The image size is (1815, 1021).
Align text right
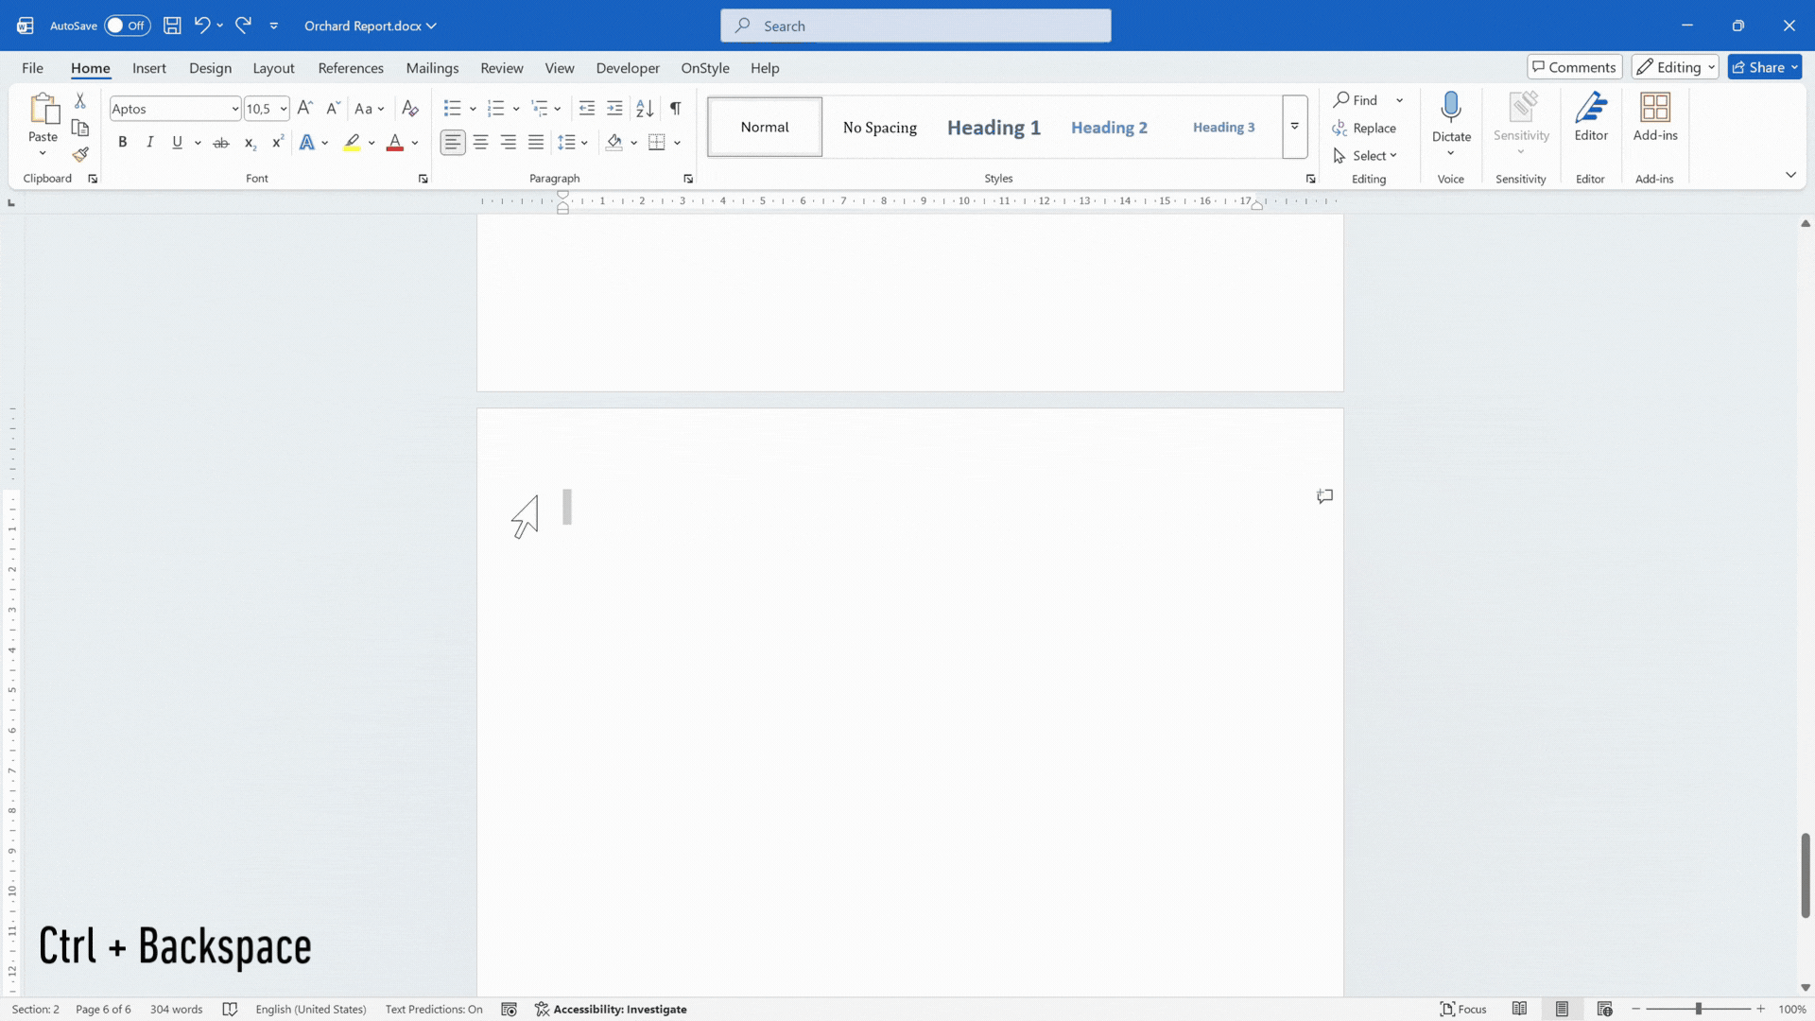click(x=509, y=143)
